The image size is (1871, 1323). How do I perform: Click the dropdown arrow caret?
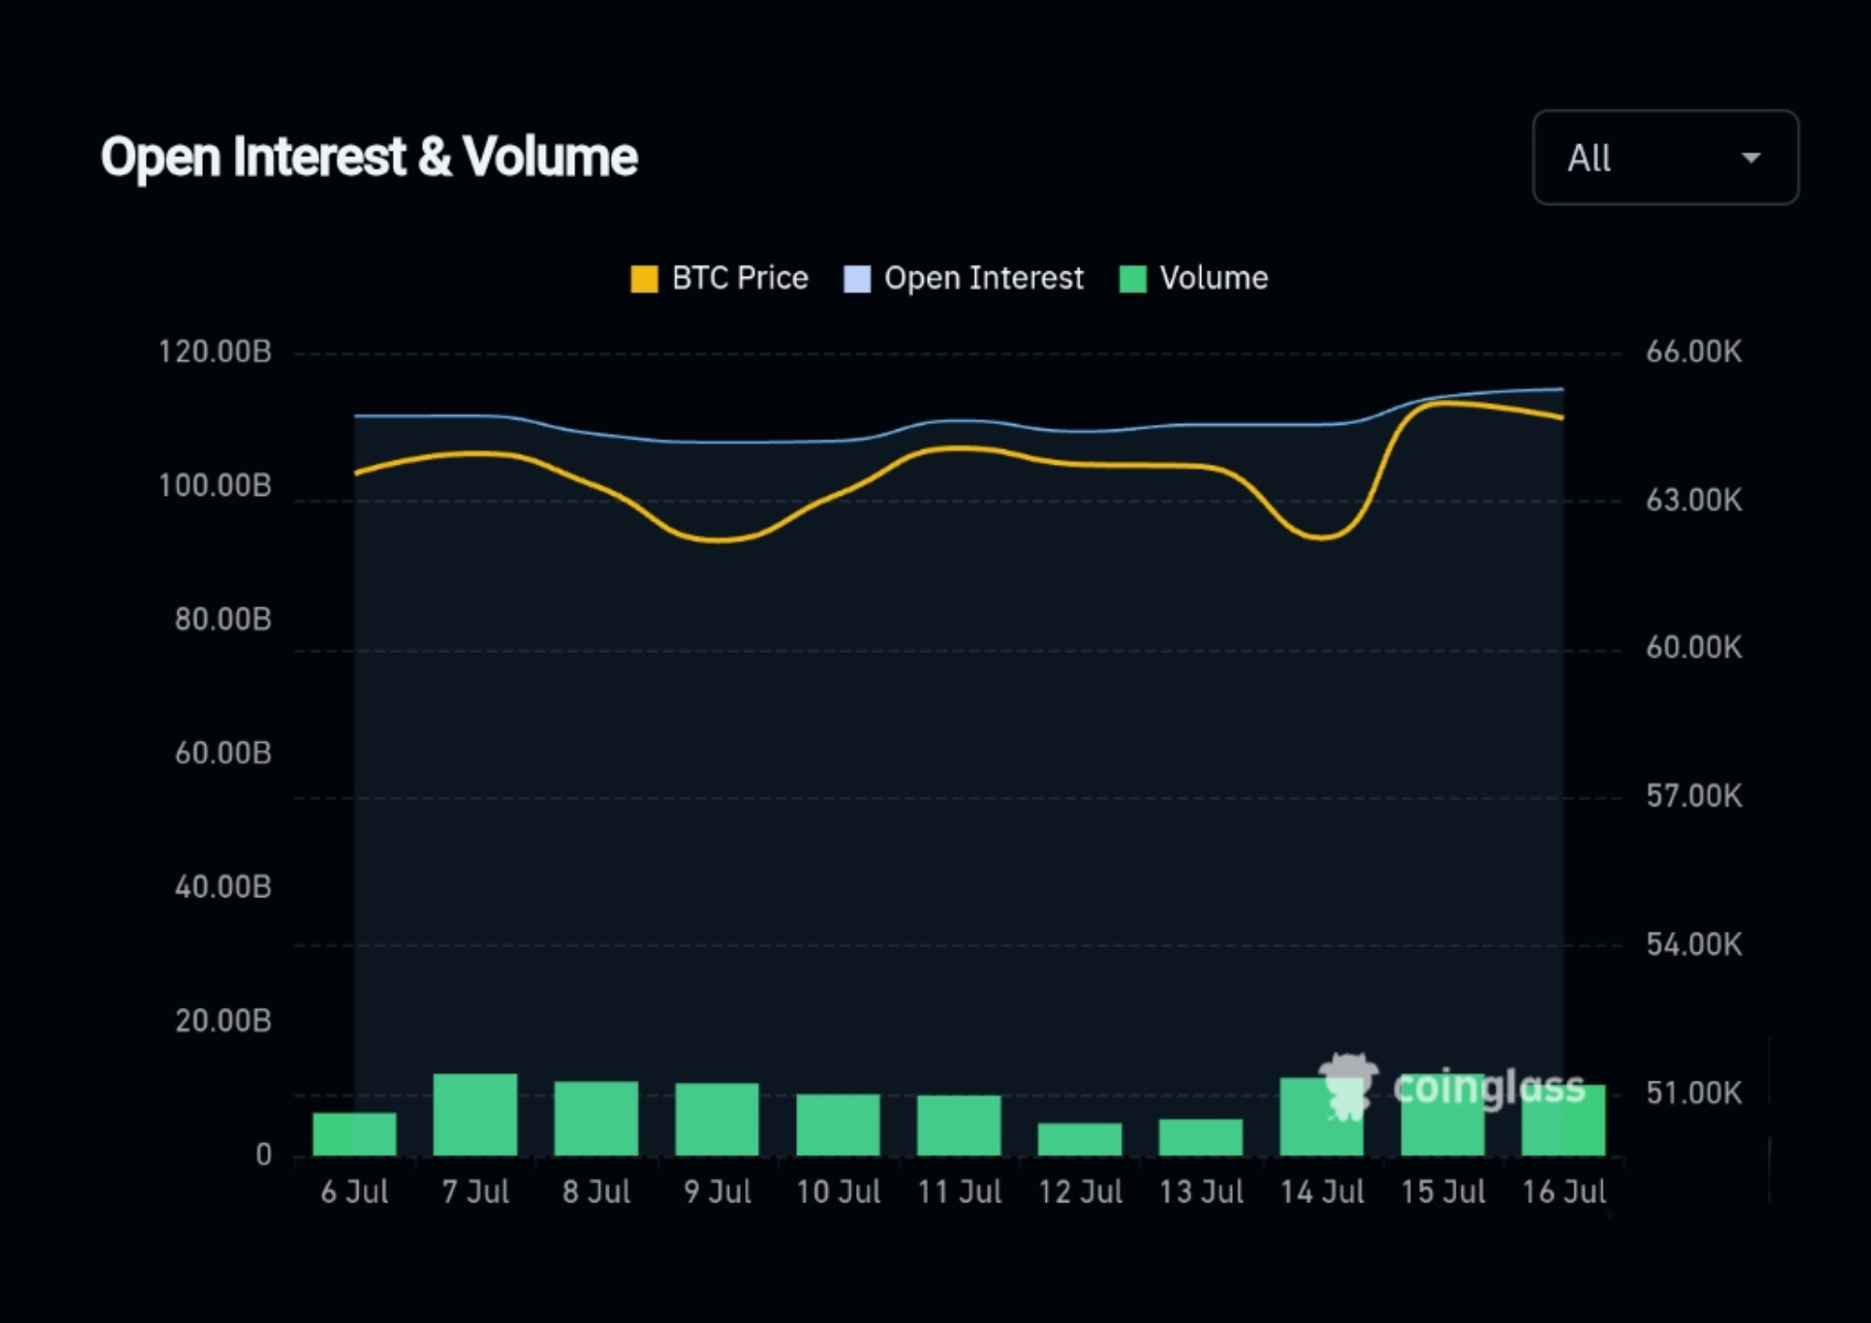click(x=1750, y=158)
